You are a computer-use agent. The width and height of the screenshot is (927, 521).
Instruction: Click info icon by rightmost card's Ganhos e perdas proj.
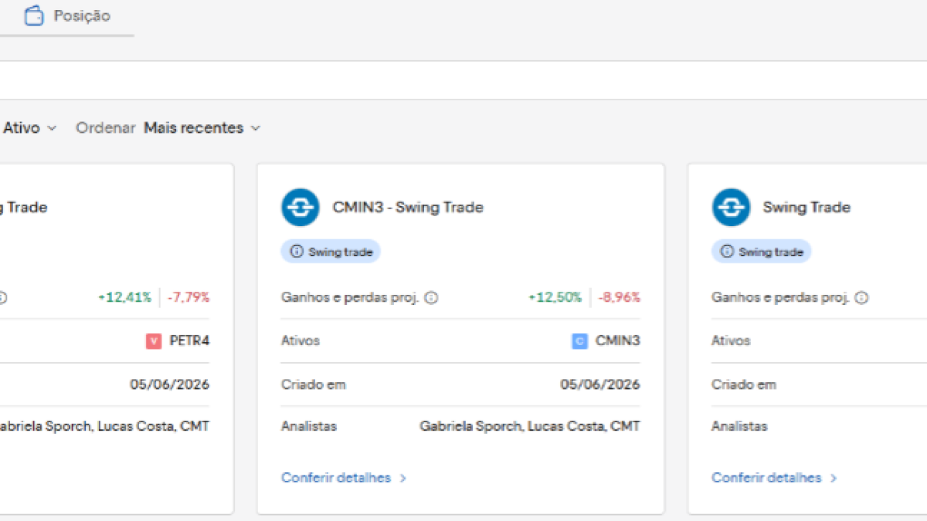(x=862, y=297)
